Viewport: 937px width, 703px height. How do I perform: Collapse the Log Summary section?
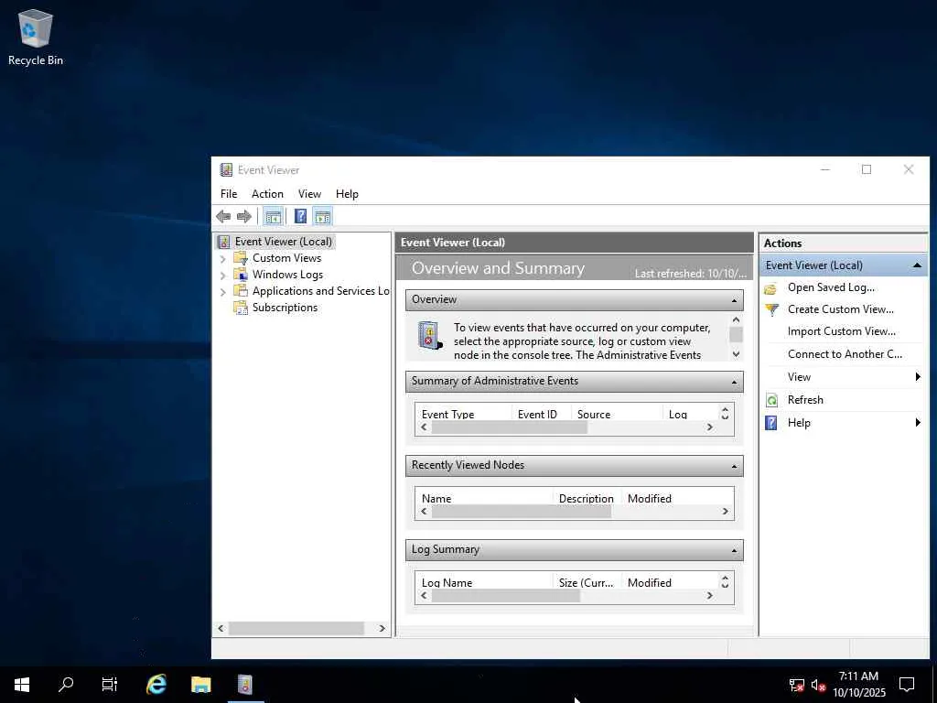735,550
